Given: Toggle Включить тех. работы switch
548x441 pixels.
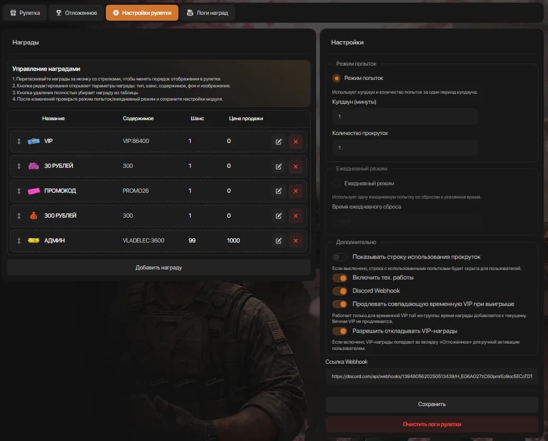Looking at the screenshot, I should [x=339, y=278].
